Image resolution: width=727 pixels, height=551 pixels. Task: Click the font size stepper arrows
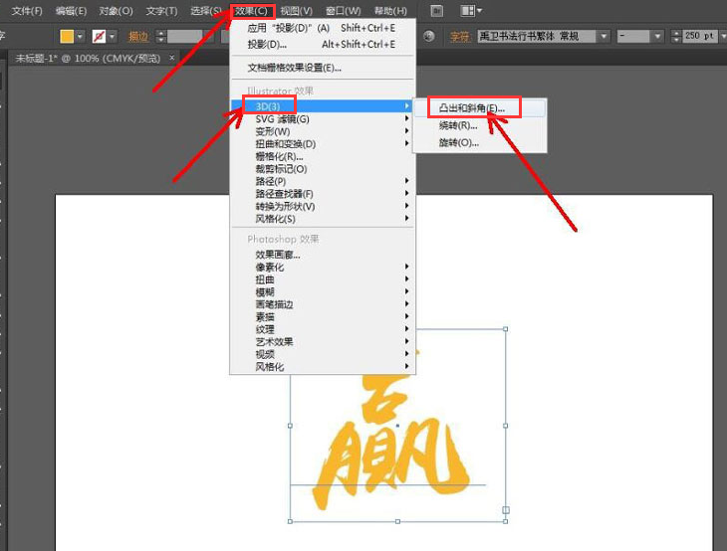click(676, 36)
